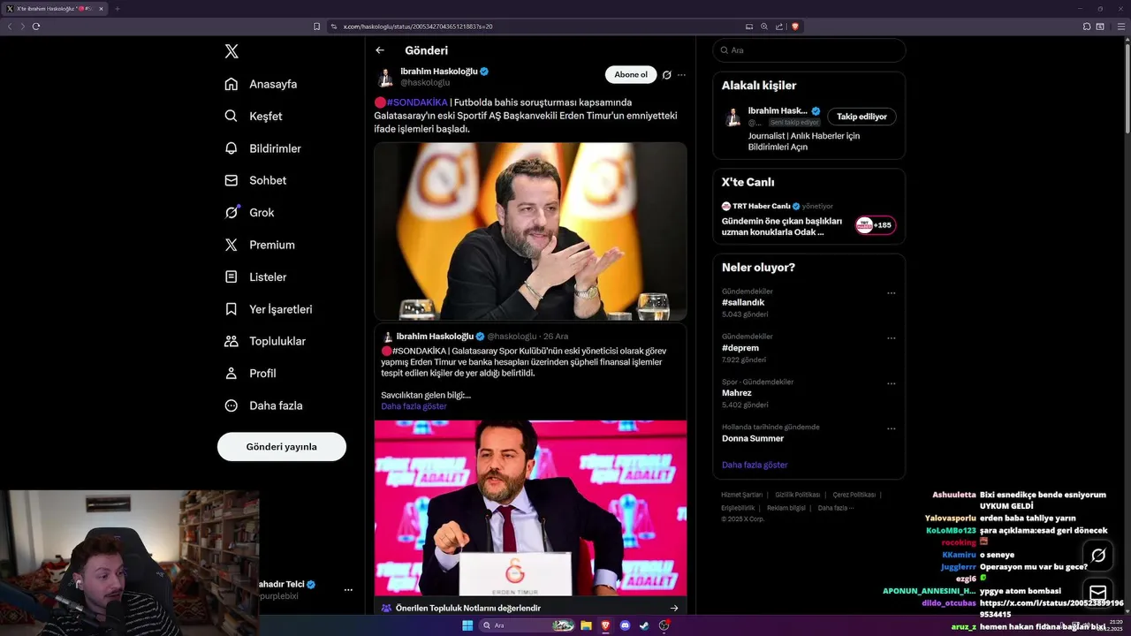This screenshot has height=636, width=1131.
Task: Expand quoted post with Daha fazla göster
Action: [x=414, y=406]
